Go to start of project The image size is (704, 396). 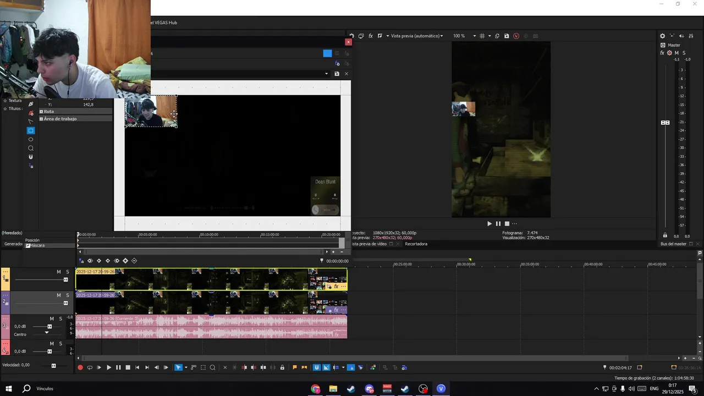137,367
